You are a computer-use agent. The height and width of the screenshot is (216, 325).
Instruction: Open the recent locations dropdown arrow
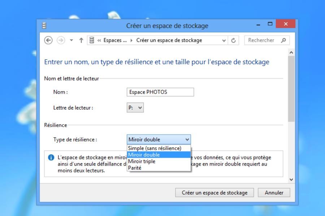pyautogui.click(x=71, y=40)
